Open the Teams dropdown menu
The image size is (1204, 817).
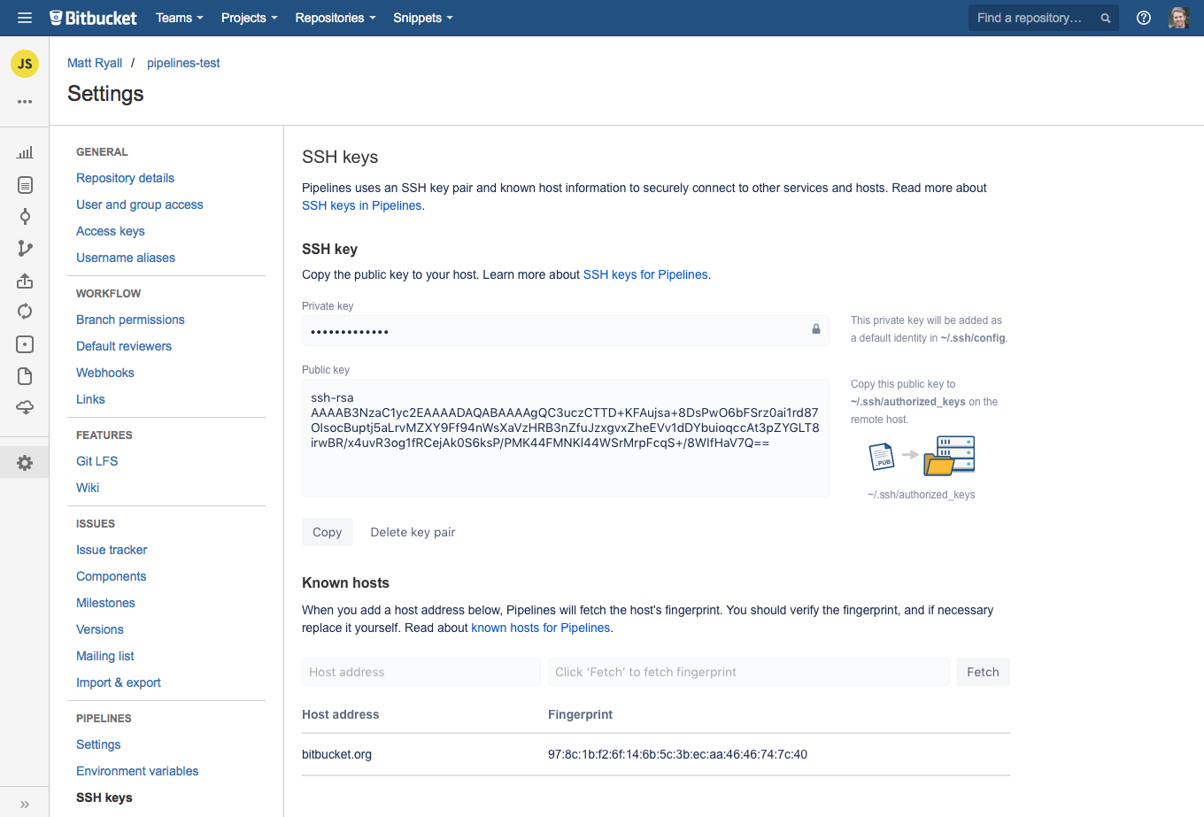pyautogui.click(x=179, y=18)
